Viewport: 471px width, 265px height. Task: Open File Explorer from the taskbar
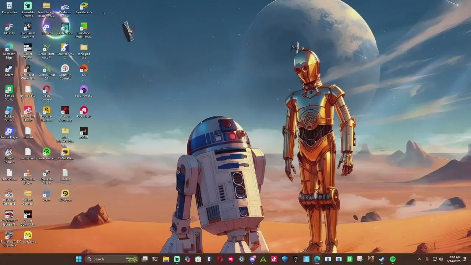tap(166, 259)
